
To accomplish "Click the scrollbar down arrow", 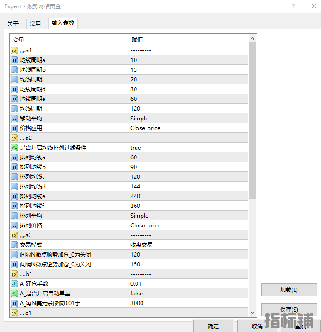I will point(252,313).
